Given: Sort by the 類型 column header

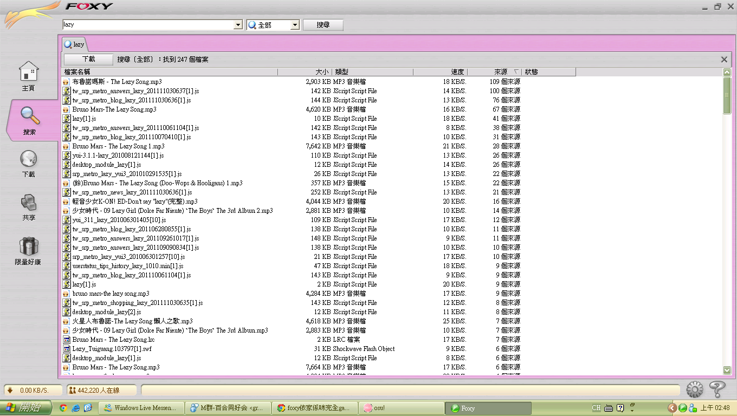Looking at the screenshot, I should point(372,72).
